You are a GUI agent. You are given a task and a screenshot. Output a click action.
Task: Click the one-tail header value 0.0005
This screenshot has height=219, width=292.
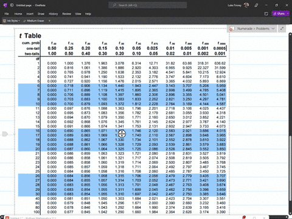pos(220,48)
